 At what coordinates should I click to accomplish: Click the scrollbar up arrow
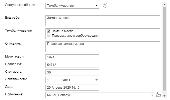[164, 5]
